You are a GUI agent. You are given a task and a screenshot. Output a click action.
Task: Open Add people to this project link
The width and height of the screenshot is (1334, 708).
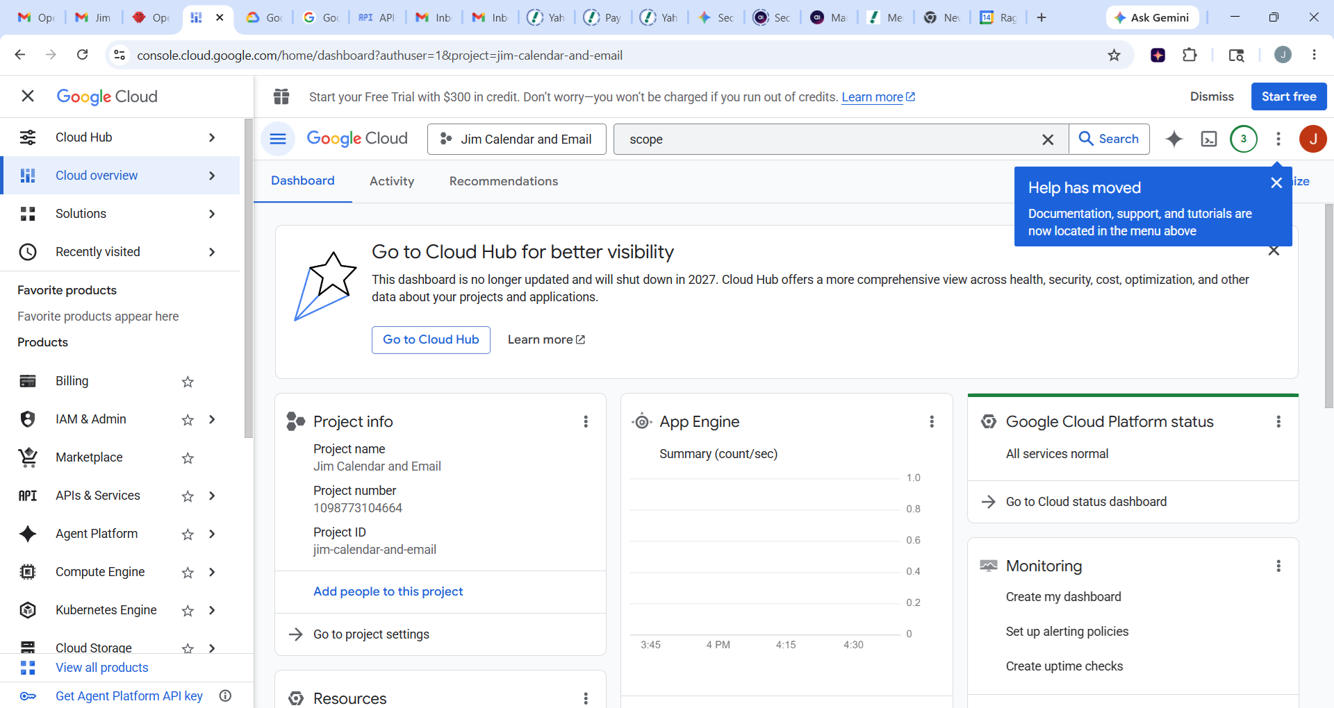tap(388, 591)
